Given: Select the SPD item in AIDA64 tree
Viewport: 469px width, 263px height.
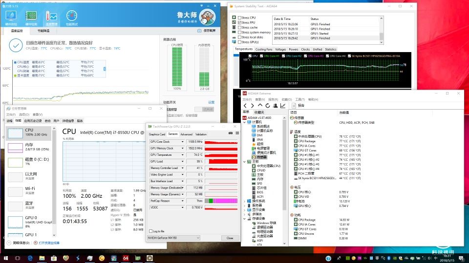Looking at the screenshot, I should (x=257, y=184).
